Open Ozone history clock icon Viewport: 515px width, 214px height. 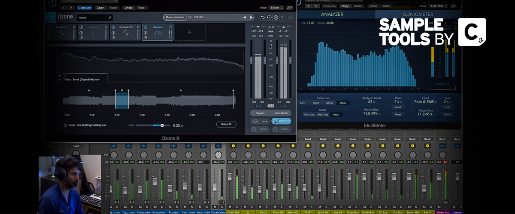pyautogui.click(x=269, y=17)
